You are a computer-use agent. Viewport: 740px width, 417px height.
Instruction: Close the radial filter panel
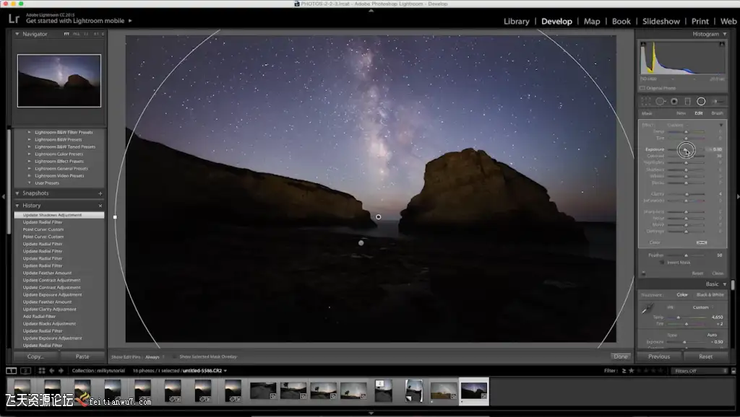718,273
